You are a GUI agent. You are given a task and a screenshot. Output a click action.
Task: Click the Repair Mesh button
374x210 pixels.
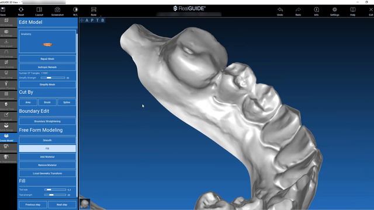(47, 59)
